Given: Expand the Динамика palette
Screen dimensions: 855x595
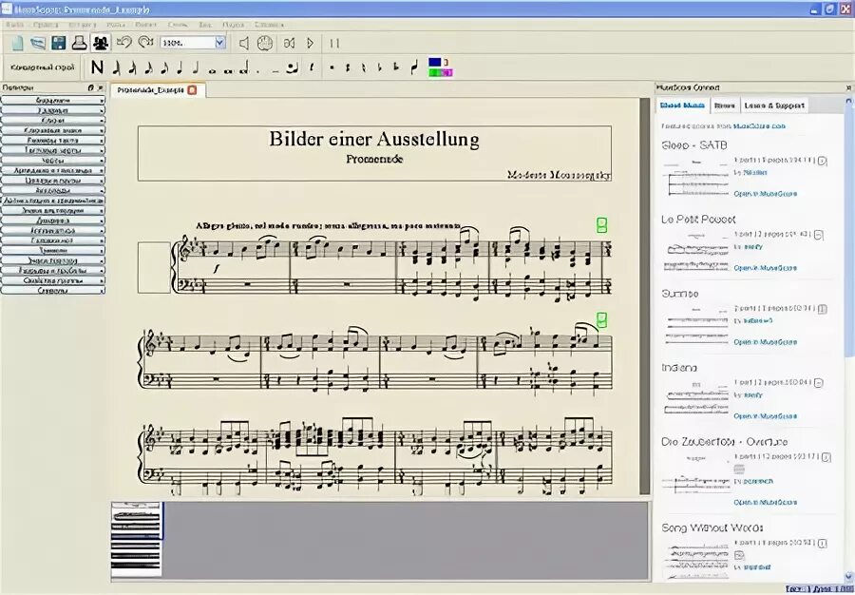Looking at the screenshot, I should coord(53,221).
